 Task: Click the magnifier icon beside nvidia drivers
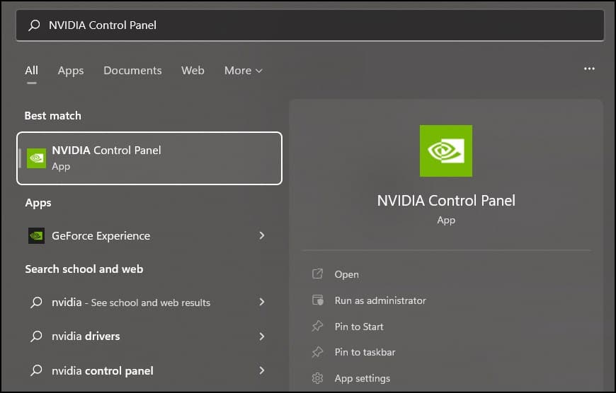tap(36, 336)
